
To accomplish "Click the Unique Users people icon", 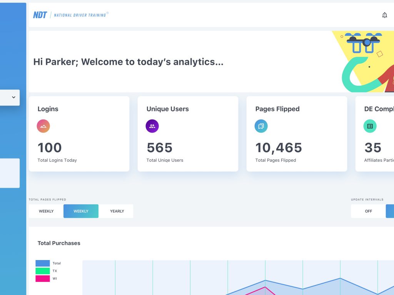I will [152, 126].
